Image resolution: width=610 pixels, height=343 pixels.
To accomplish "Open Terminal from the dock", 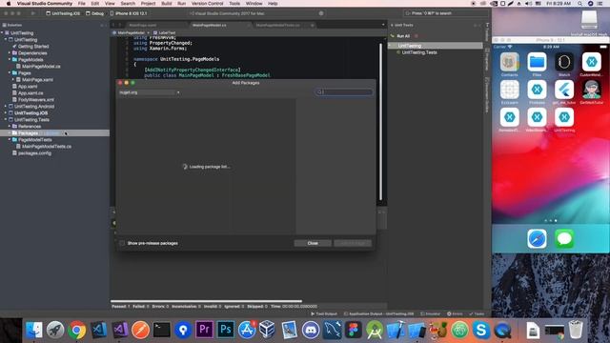I will coord(162,331).
